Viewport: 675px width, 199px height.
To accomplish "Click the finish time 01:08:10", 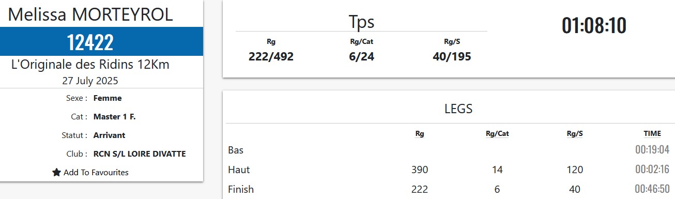I will pyautogui.click(x=594, y=26).
